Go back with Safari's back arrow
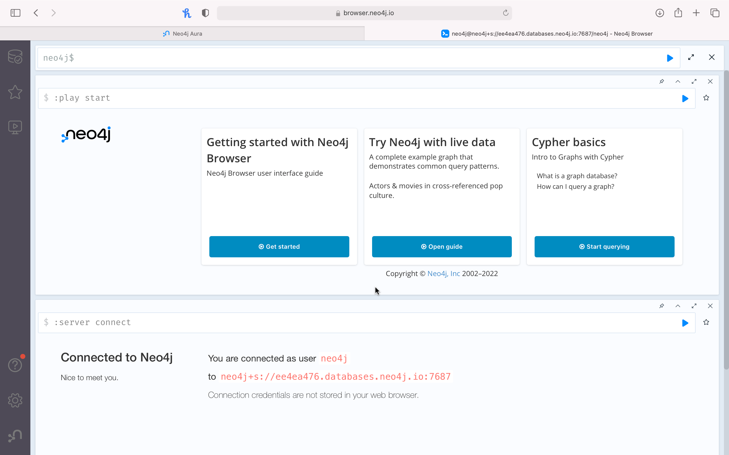 pyautogui.click(x=36, y=13)
